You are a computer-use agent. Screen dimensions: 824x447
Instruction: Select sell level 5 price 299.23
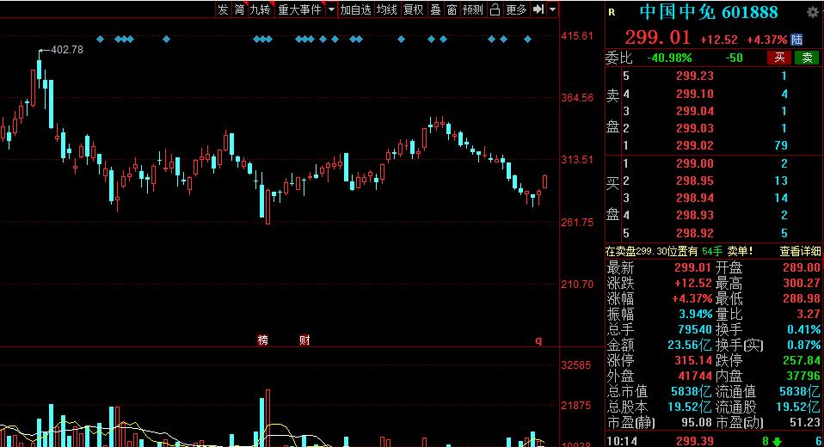click(x=695, y=76)
